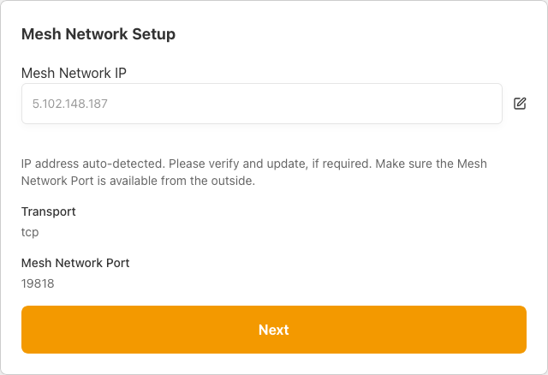Click the 'IP address auto-detected' hint text

93,164
